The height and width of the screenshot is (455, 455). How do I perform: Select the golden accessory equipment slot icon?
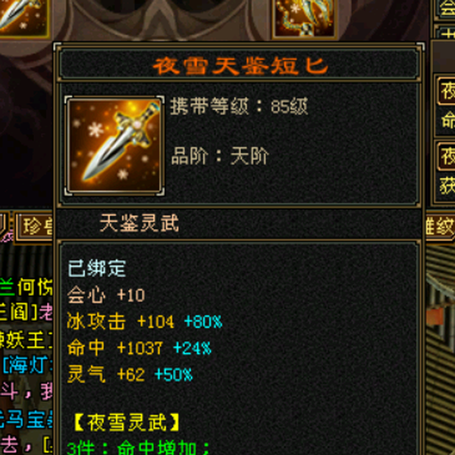[304, 18]
